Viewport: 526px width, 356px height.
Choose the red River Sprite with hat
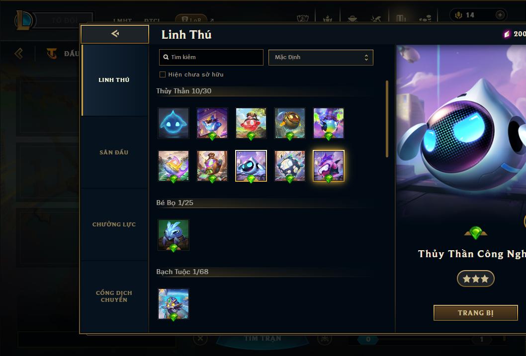(251, 123)
